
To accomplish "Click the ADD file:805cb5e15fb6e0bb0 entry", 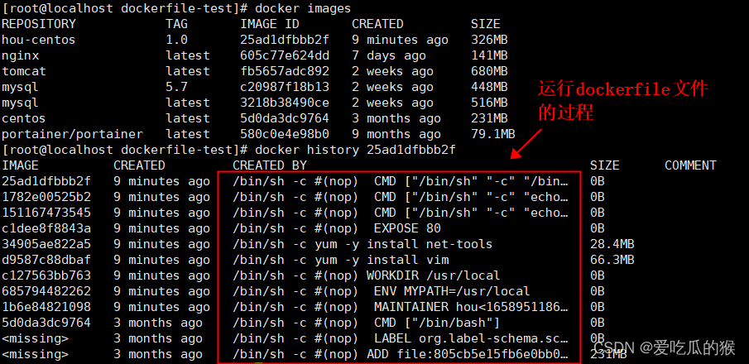I will 401,355.
